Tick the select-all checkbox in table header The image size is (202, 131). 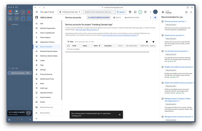tap(68, 46)
